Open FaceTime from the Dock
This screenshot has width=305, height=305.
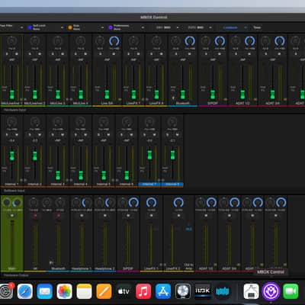(291, 291)
